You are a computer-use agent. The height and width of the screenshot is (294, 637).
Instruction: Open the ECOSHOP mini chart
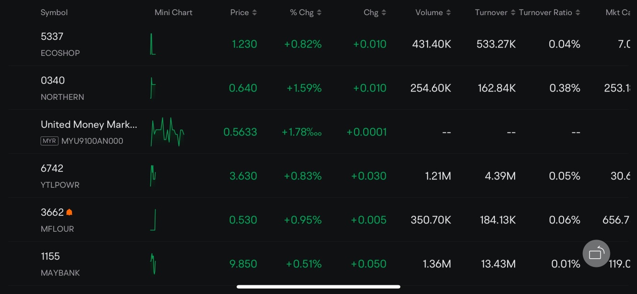(153, 44)
